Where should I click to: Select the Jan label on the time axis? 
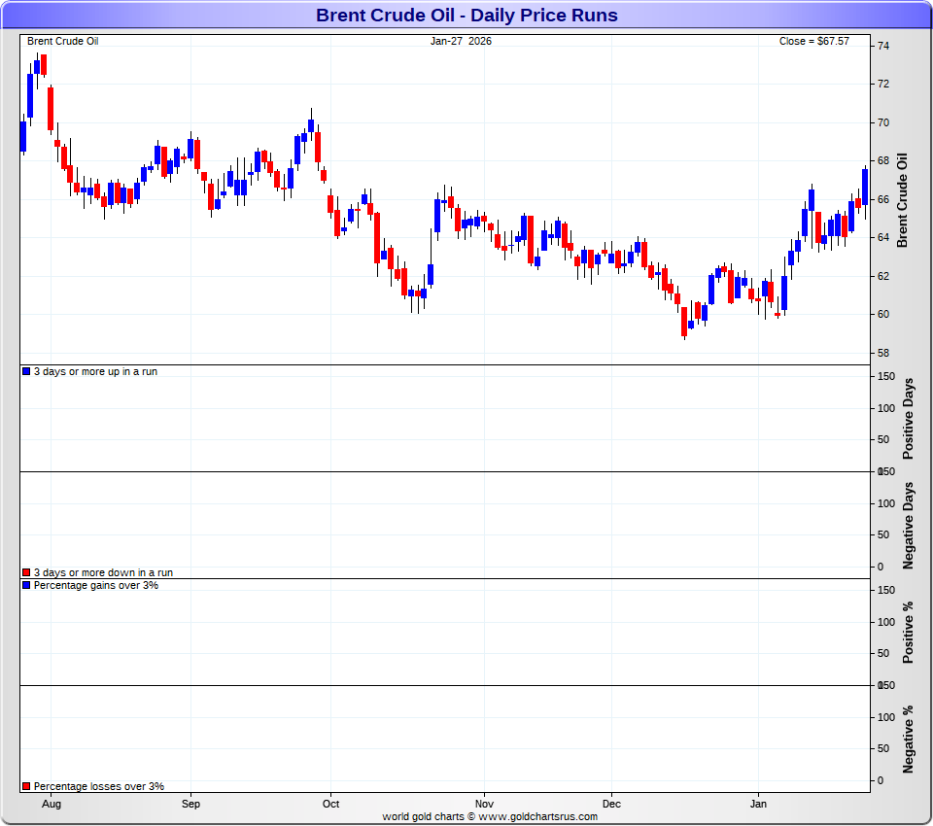click(759, 805)
